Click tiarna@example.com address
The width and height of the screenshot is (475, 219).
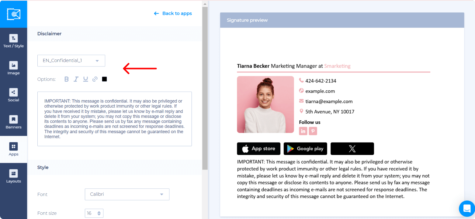329,101
